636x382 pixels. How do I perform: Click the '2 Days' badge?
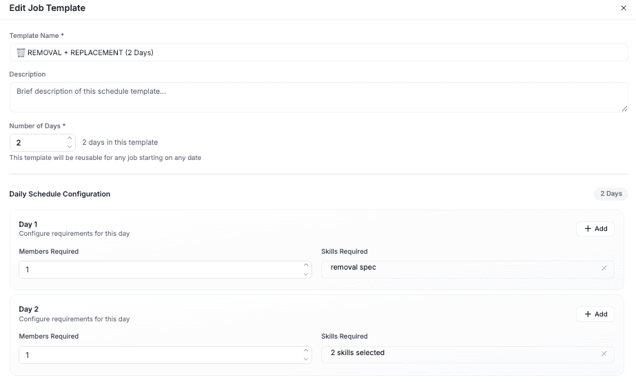611,194
